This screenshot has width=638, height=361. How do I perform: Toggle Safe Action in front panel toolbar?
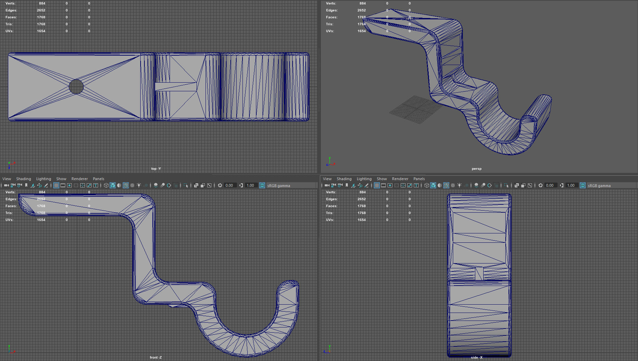click(x=89, y=185)
